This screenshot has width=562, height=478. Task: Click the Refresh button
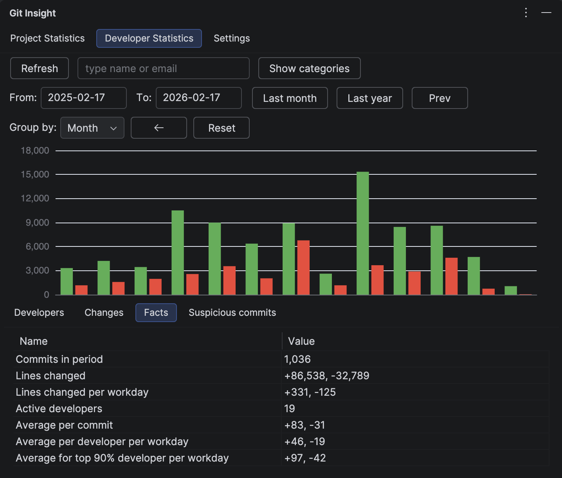click(x=39, y=68)
